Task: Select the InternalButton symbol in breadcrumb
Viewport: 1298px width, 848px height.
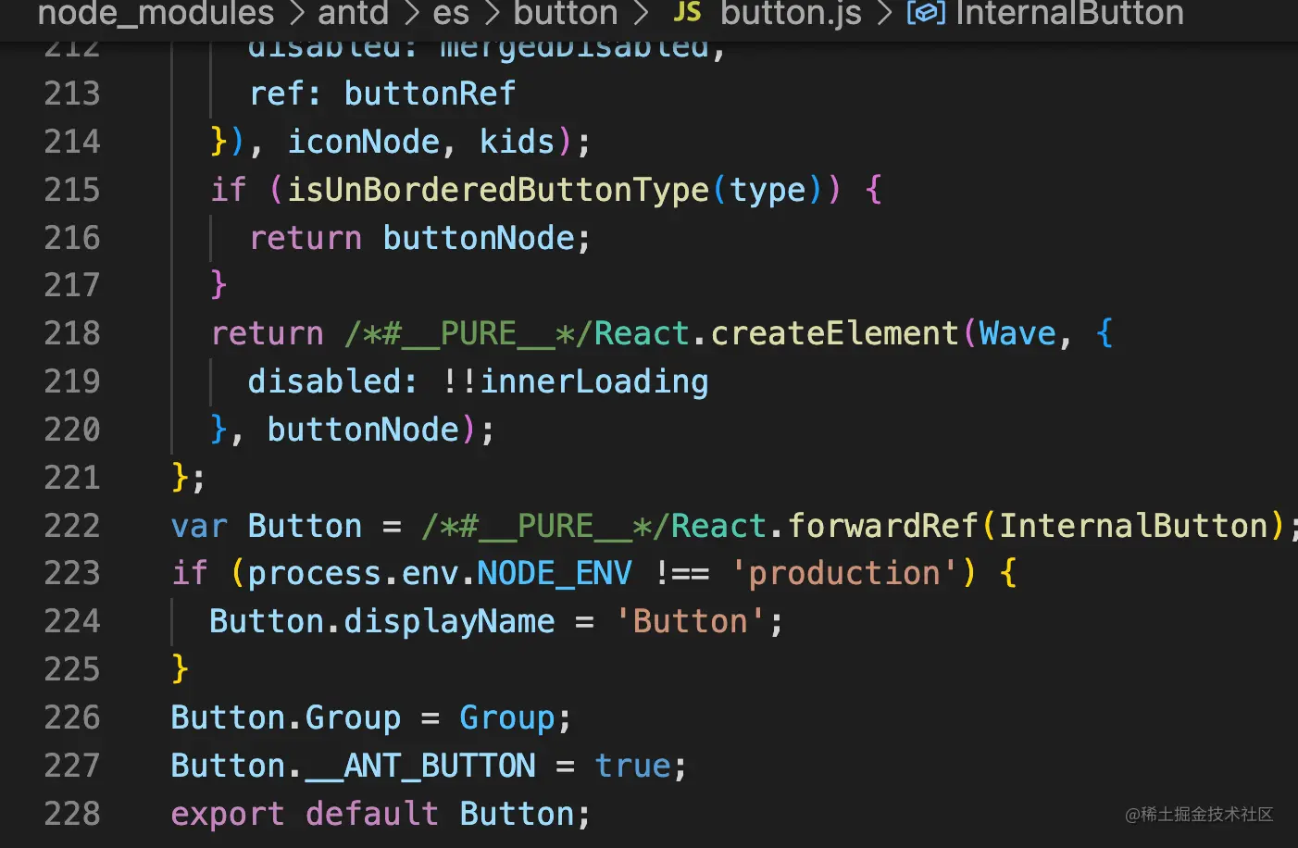Action: (1069, 14)
